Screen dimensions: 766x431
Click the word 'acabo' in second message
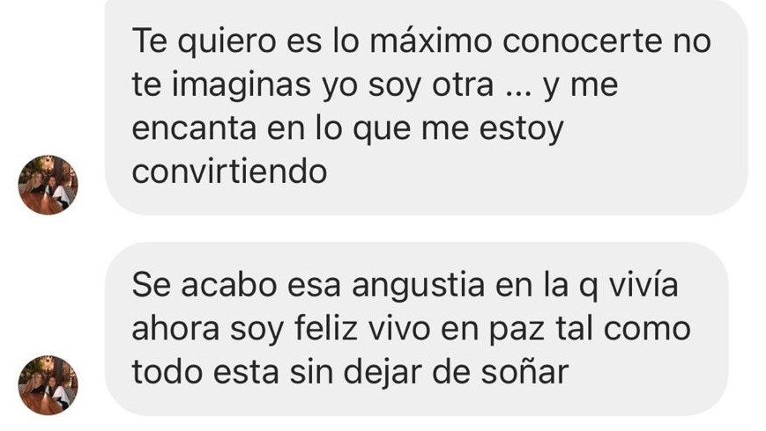(229, 284)
